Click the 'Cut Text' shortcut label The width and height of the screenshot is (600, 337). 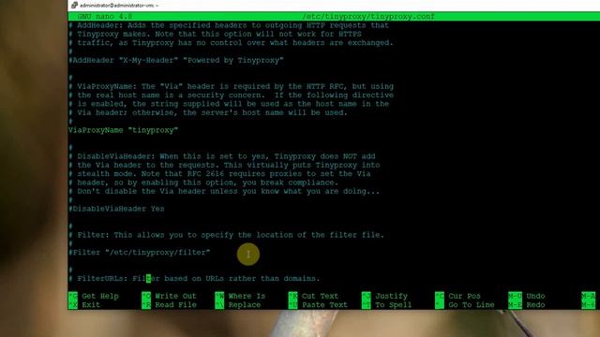point(320,296)
